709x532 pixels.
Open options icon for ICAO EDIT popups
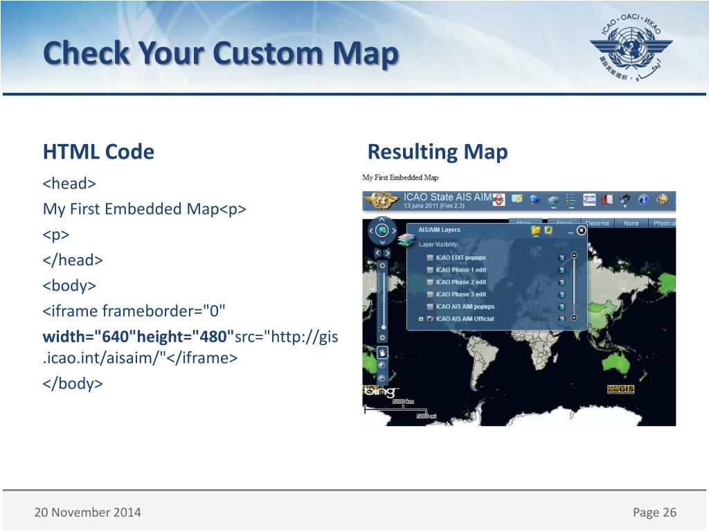pyautogui.click(x=562, y=258)
